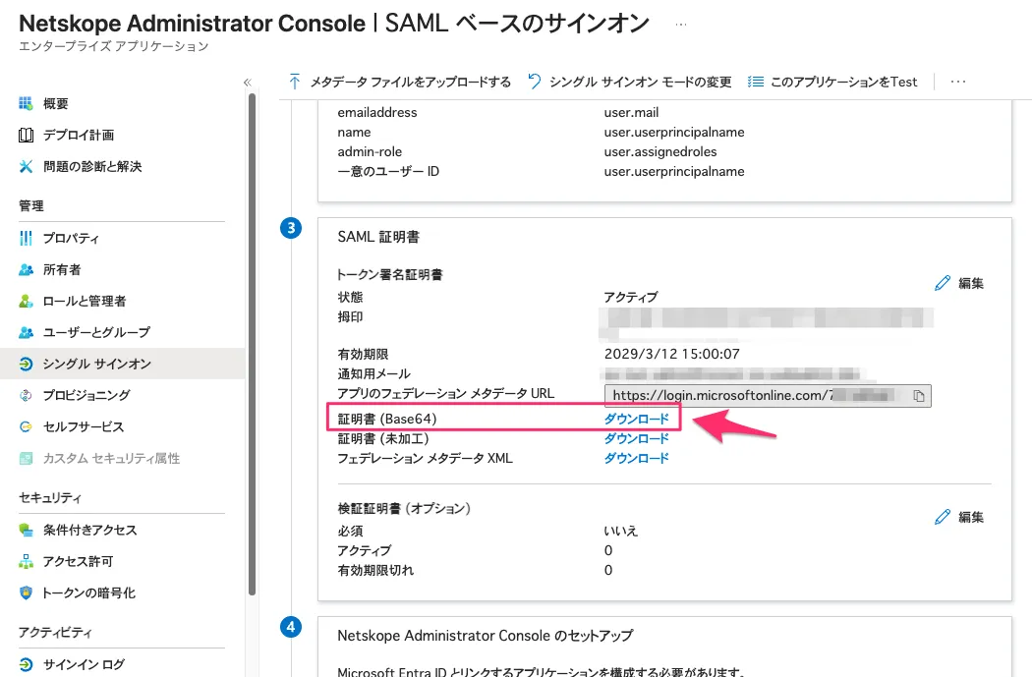
Task: Download 証明書 (未加工) raw certificate
Action: point(636,439)
